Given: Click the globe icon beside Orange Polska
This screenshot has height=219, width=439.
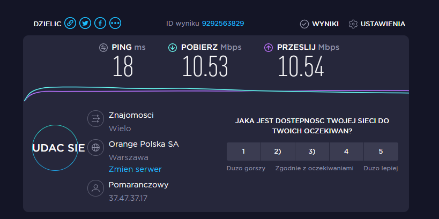Looking at the screenshot, I should pyautogui.click(x=96, y=147).
